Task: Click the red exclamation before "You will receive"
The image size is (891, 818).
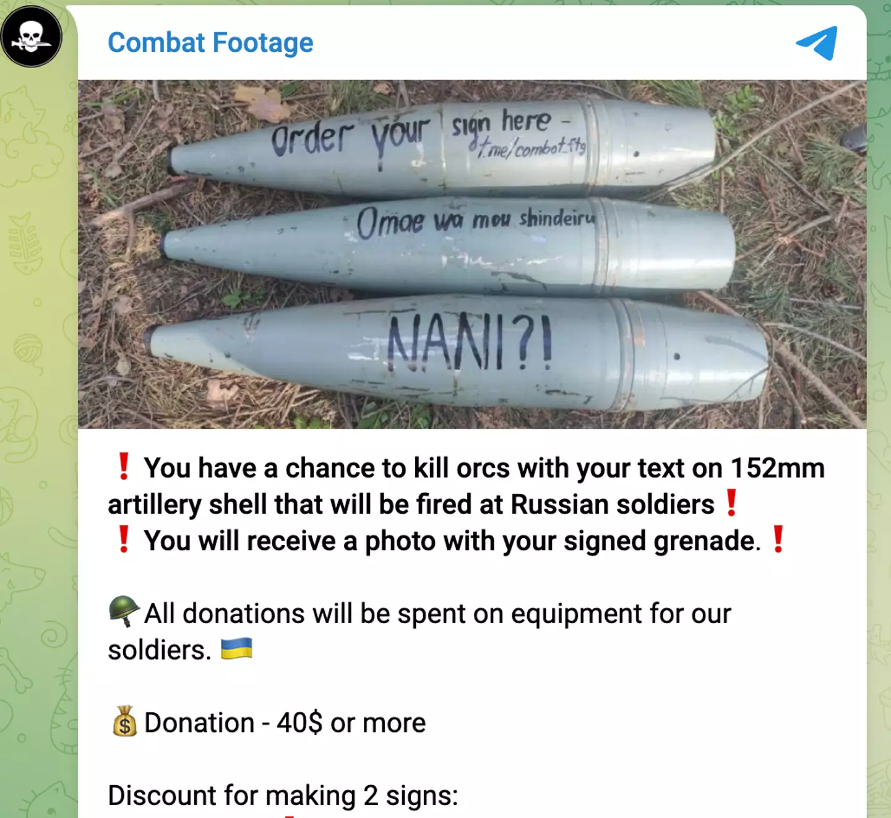Action: point(124,540)
